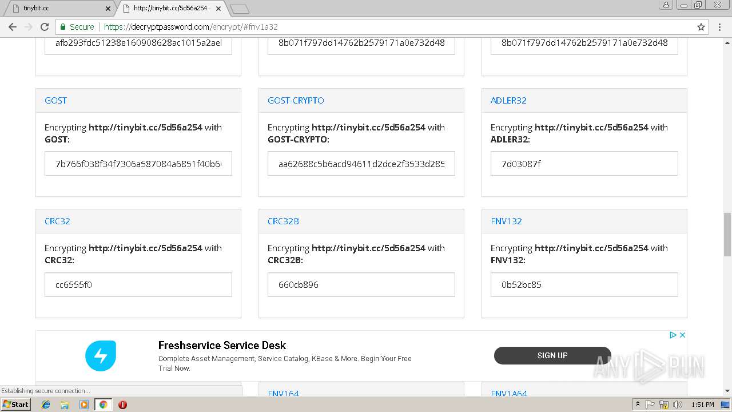The width and height of the screenshot is (732, 412).
Task: Select the ADLER32 value 7d03087f field
Action: [x=584, y=164]
